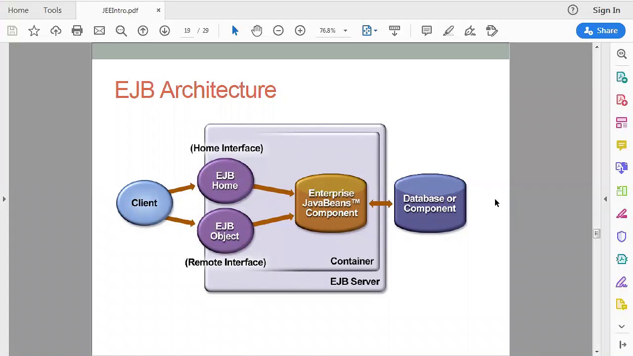Viewport: 633px width, 356px height.
Task: Bookmark document with star icon
Action: tap(34, 31)
